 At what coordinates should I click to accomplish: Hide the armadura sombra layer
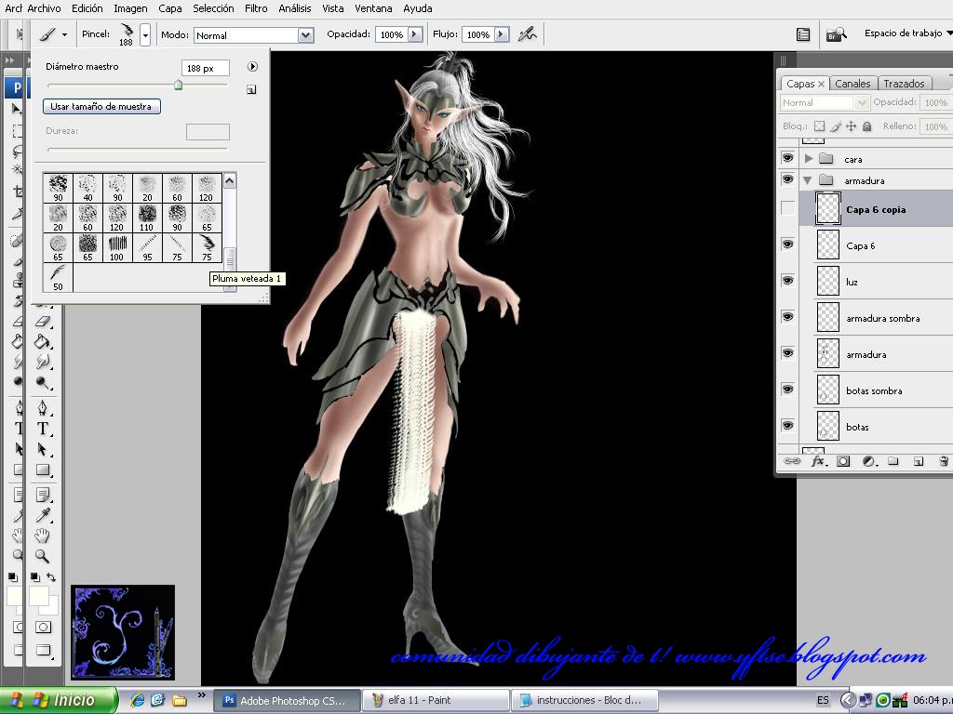787,317
